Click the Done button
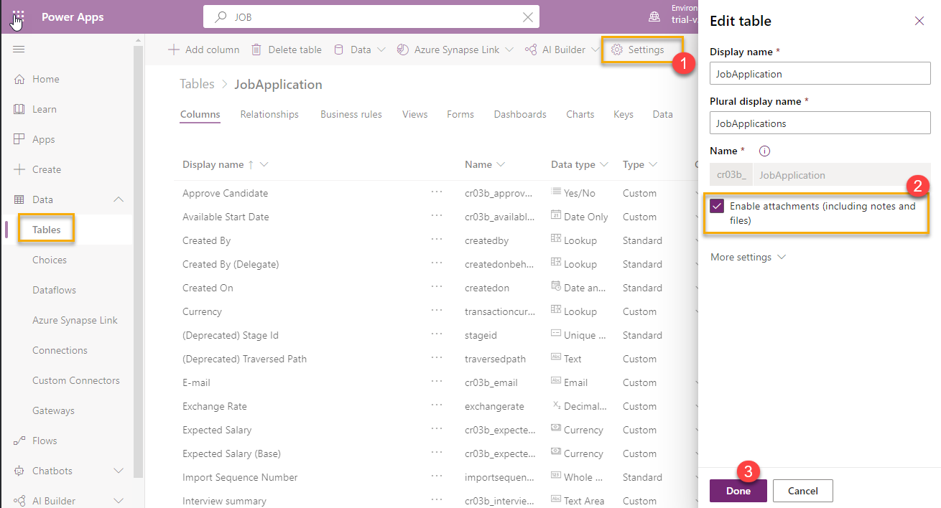The image size is (941, 508). click(x=738, y=491)
